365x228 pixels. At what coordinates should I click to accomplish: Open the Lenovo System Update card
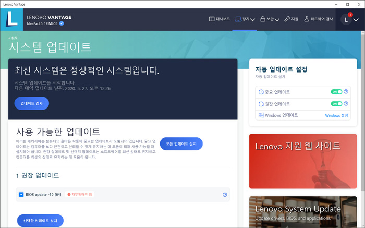[x=303, y=212]
